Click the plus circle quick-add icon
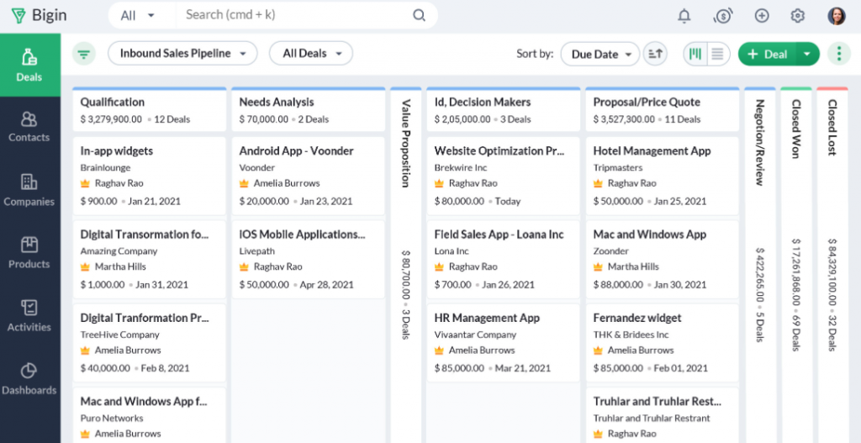 762,16
